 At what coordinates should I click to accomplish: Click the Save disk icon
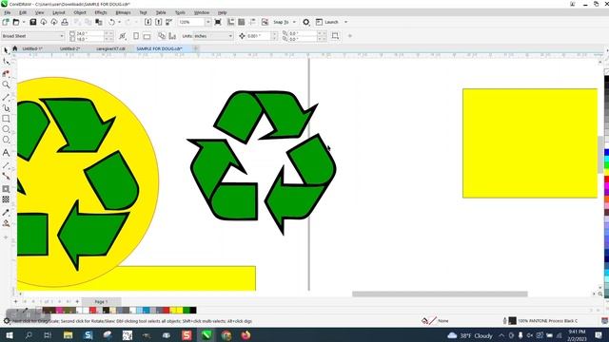[33, 22]
